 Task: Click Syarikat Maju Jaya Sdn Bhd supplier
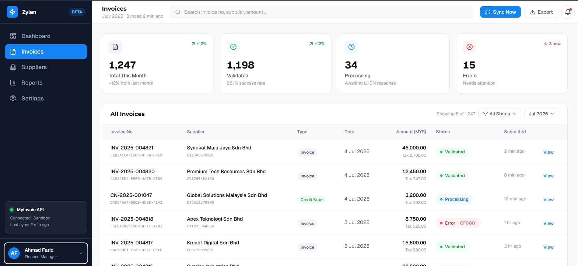click(219, 148)
